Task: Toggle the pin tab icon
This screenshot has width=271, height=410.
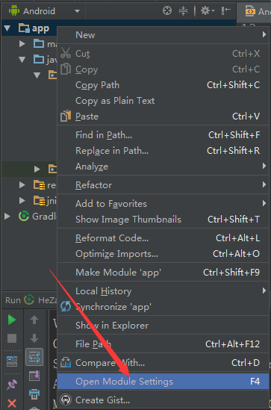Action: coord(12,385)
